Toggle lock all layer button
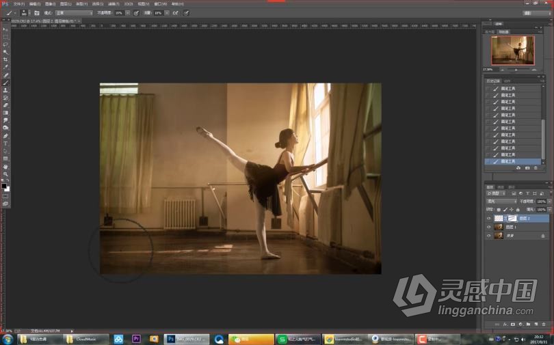 pyautogui.click(x=518, y=210)
